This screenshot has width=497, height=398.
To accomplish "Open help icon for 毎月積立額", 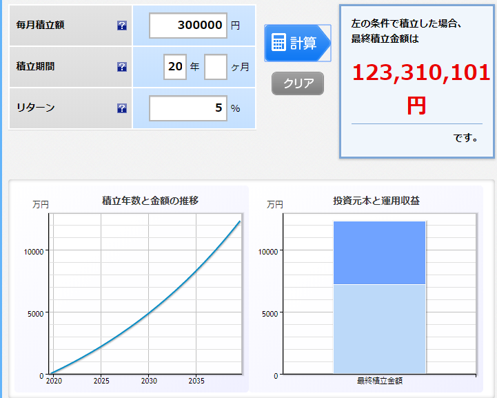I will click(x=122, y=26).
